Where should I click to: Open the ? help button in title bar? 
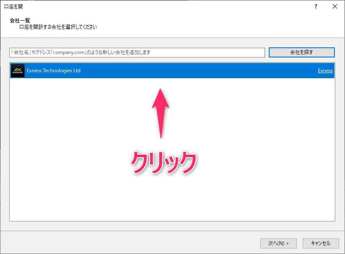[316, 6]
